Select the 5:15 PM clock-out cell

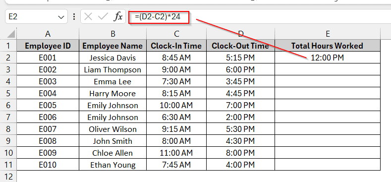241,58
